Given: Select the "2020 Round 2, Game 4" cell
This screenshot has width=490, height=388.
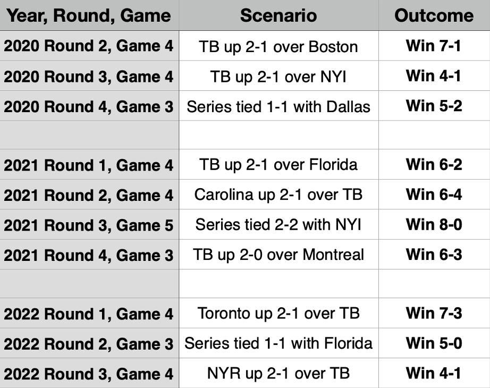Looking at the screenshot, I should (89, 46).
